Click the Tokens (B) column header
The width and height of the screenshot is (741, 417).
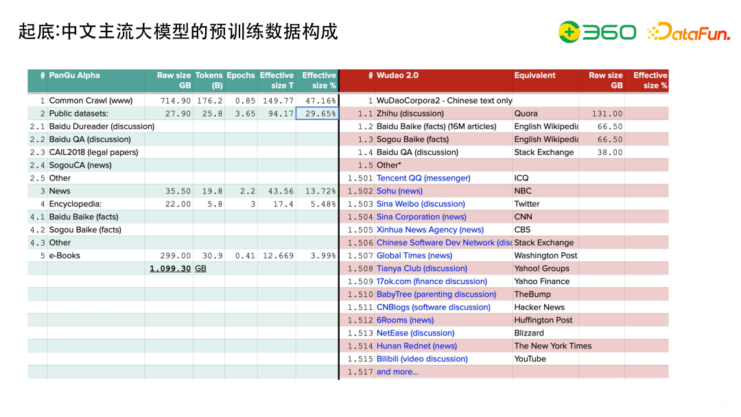(209, 80)
